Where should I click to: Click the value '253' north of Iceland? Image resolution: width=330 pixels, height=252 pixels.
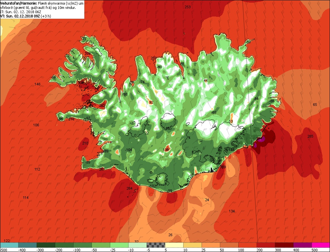[187, 7]
